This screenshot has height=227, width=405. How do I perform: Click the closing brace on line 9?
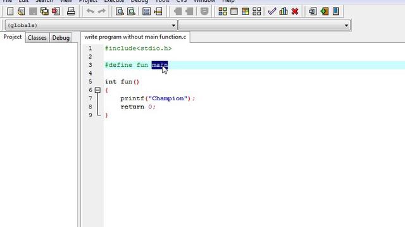click(x=107, y=115)
